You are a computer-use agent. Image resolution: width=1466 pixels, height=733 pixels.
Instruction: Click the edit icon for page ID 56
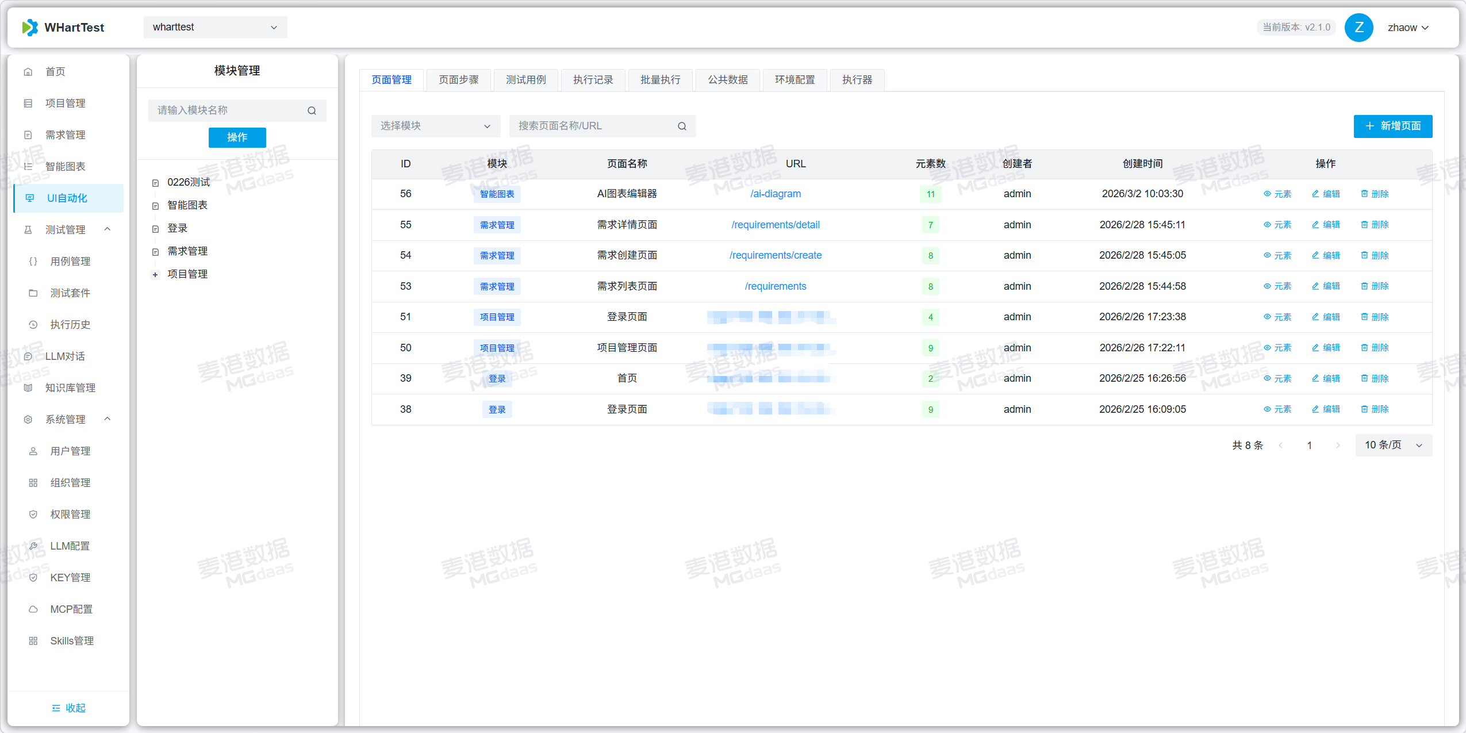(1315, 194)
